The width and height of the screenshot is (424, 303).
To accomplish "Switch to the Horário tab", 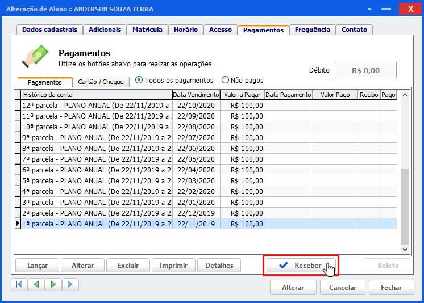I will click(186, 30).
